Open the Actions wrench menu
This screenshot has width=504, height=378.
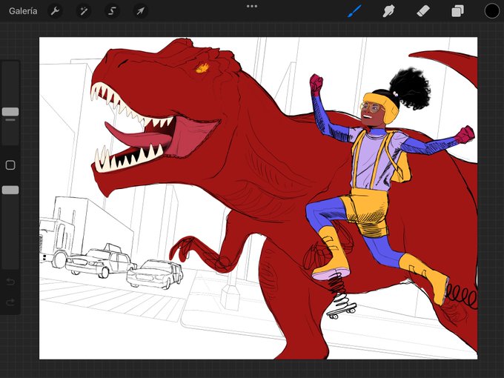[x=55, y=11]
